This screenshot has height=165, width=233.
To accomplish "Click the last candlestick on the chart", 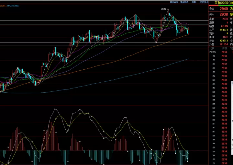I will (189, 31).
